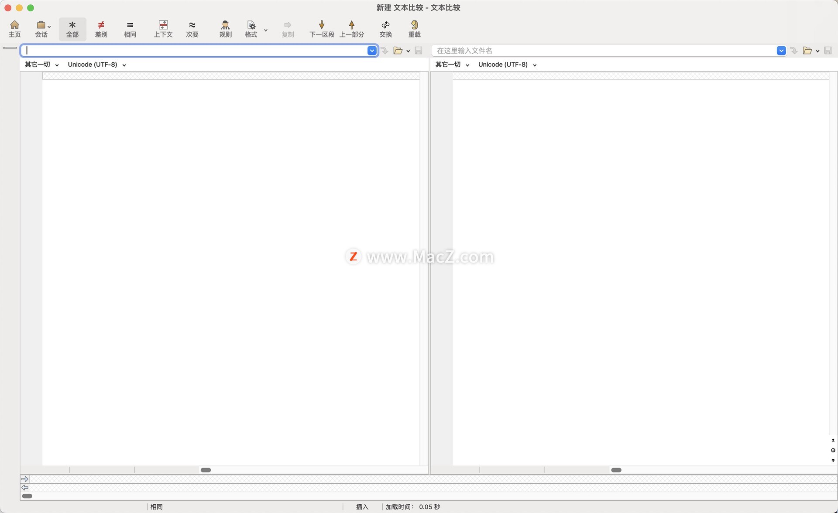Click previous difference arrow above the circle
This screenshot has height=513, width=838.
click(x=833, y=440)
